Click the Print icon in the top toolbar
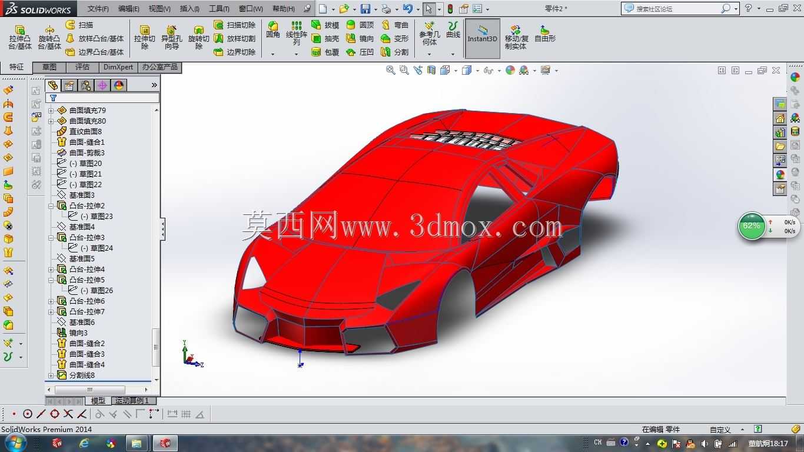804x452 pixels. tap(386, 9)
